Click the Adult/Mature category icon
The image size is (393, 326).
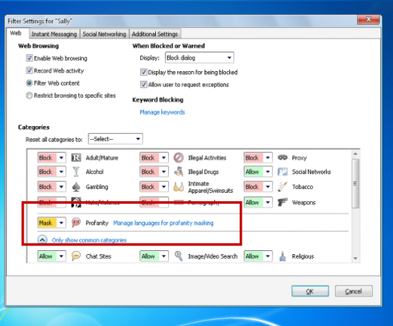[x=76, y=157]
